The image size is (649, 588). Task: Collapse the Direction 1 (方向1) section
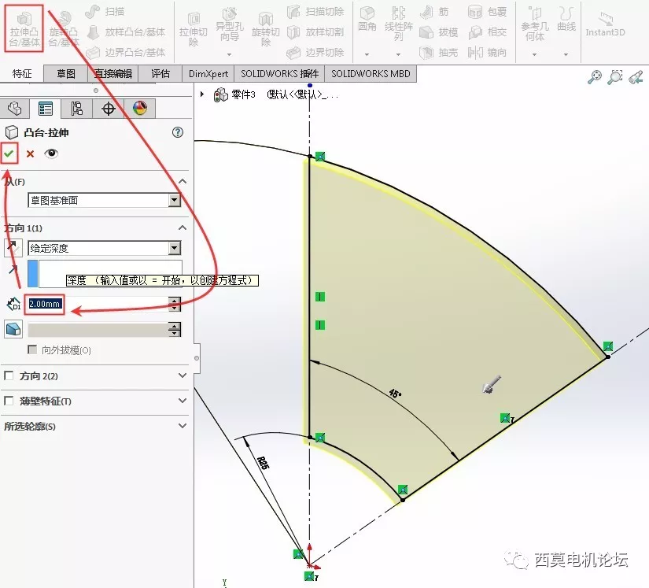pyautogui.click(x=183, y=227)
